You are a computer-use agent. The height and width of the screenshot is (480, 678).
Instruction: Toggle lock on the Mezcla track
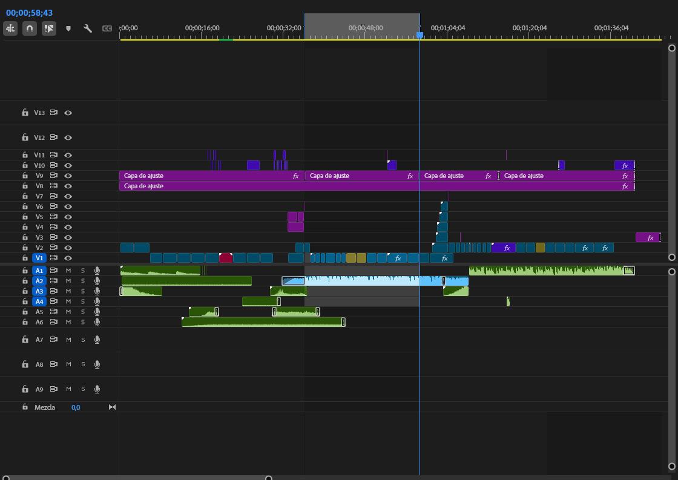coord(25,407)
